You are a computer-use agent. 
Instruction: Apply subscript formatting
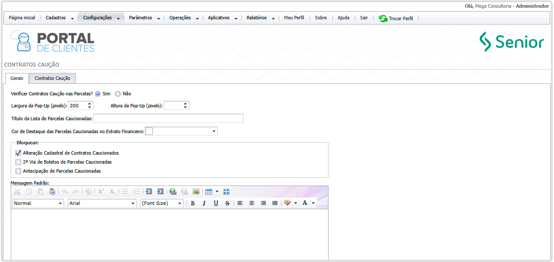[x=113, y=192]
